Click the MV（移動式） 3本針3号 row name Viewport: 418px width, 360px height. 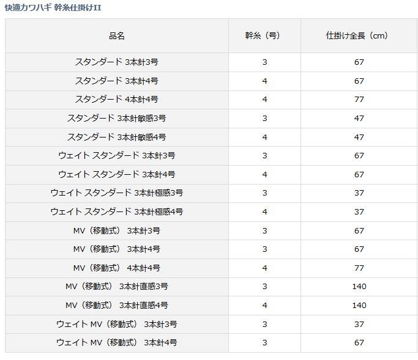coord(117,231)
